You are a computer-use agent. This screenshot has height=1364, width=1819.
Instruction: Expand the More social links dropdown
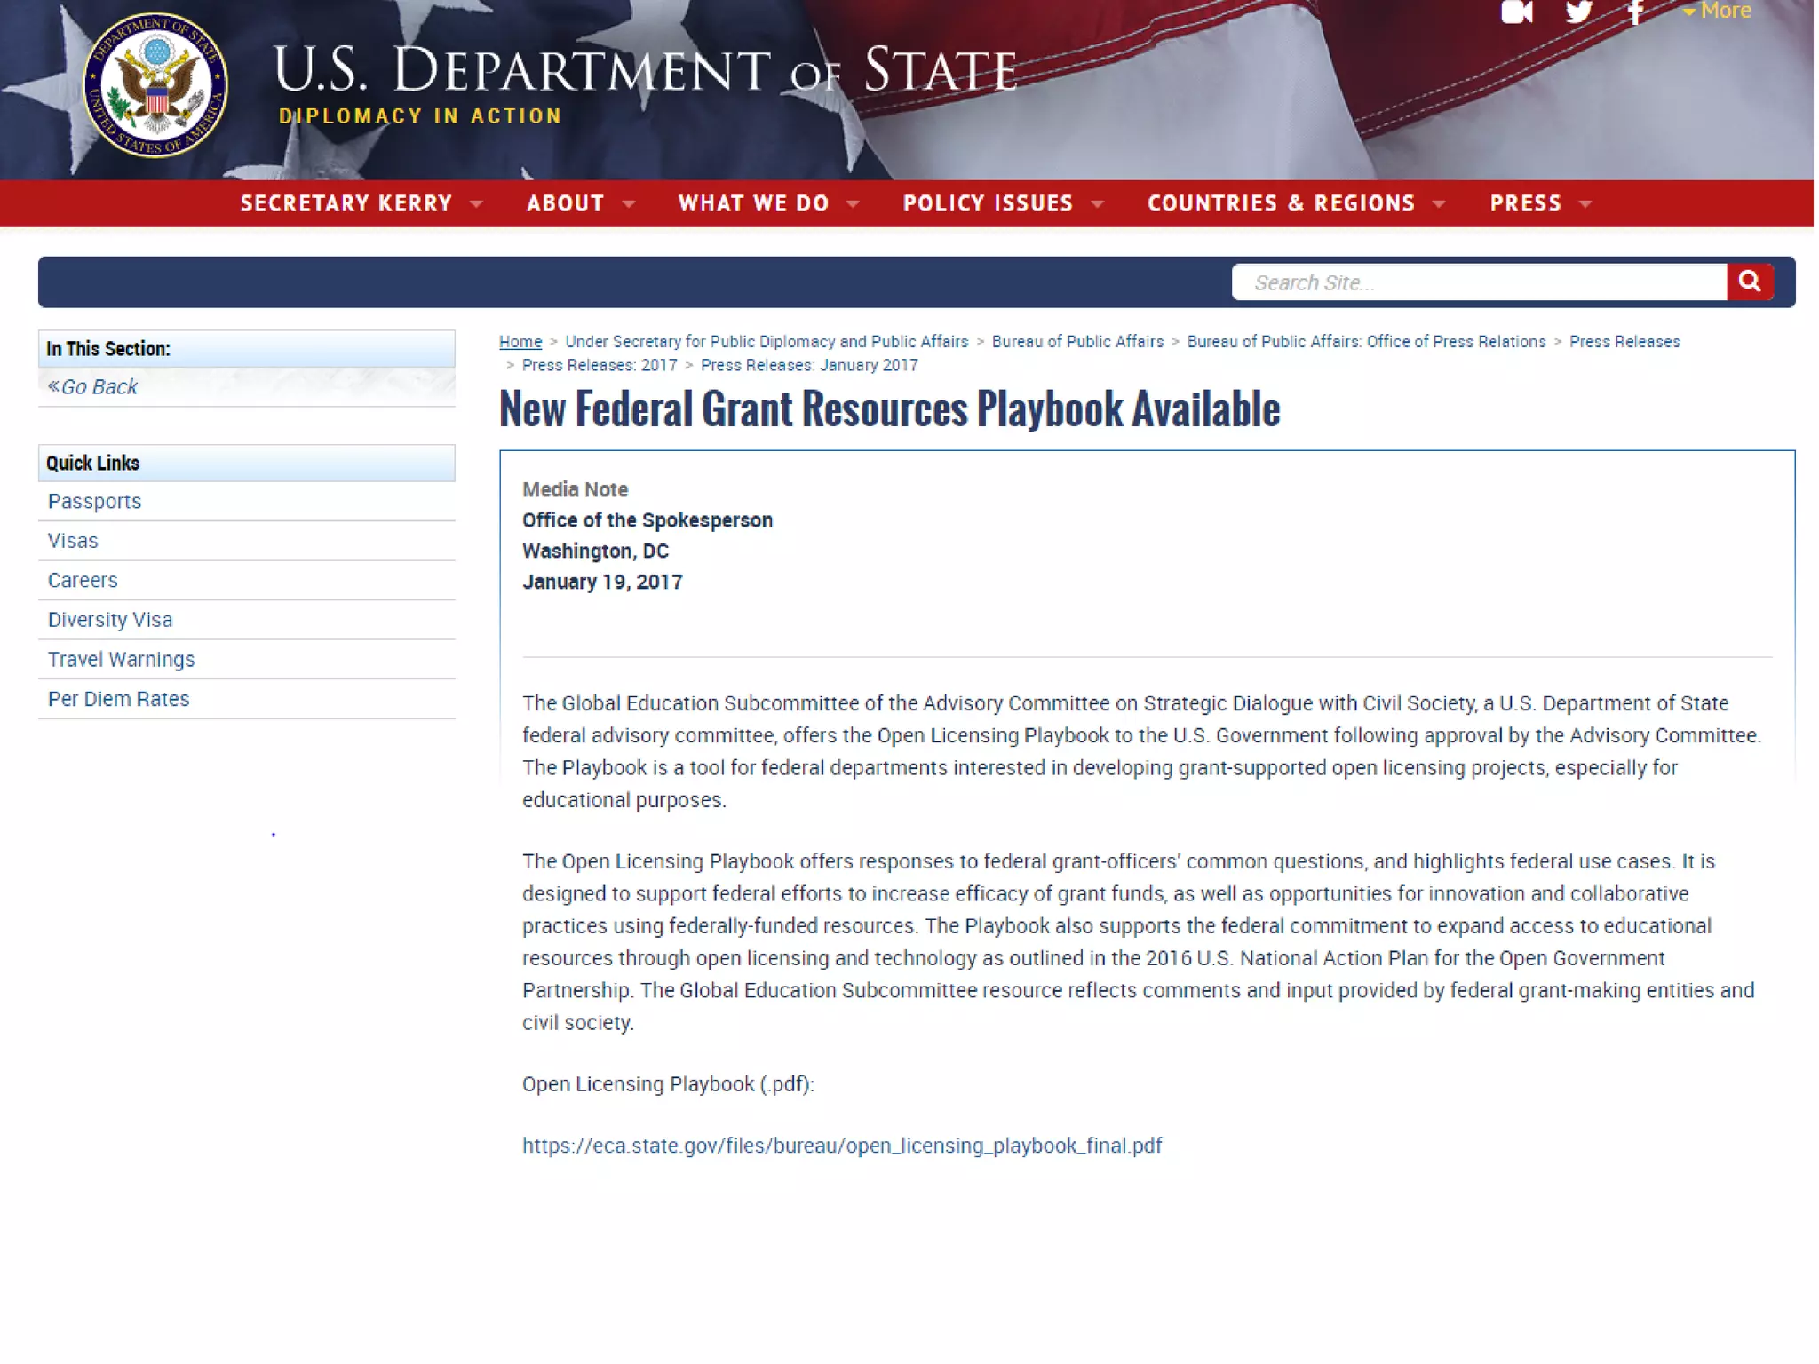[1717, 12]
